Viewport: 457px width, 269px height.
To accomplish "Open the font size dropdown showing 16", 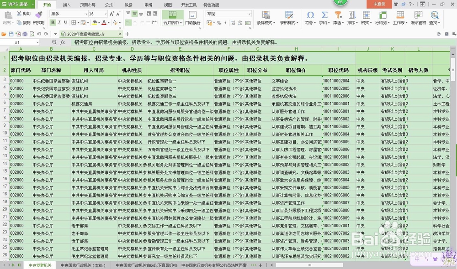I will pyautogui.click(x=106, y=14).
